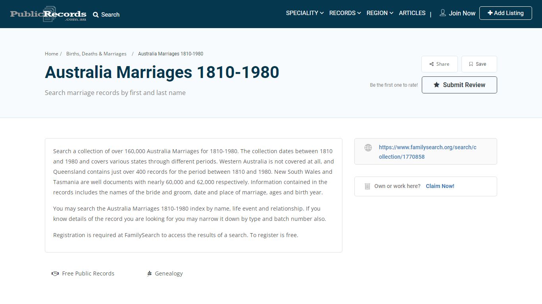542x304 pixels.
Task: Click the bookmark icon in Save button
Action: tap(471, 64)
